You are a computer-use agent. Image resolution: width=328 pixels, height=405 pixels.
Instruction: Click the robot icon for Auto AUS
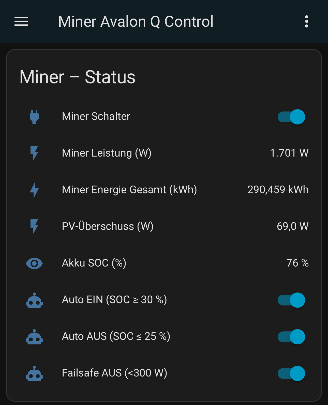tap(34, 337)
